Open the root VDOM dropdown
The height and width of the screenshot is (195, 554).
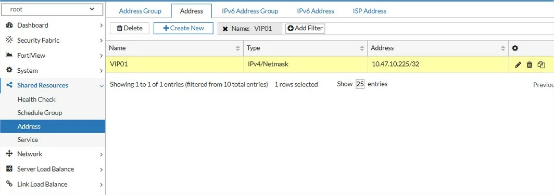[x=53, y=9]
